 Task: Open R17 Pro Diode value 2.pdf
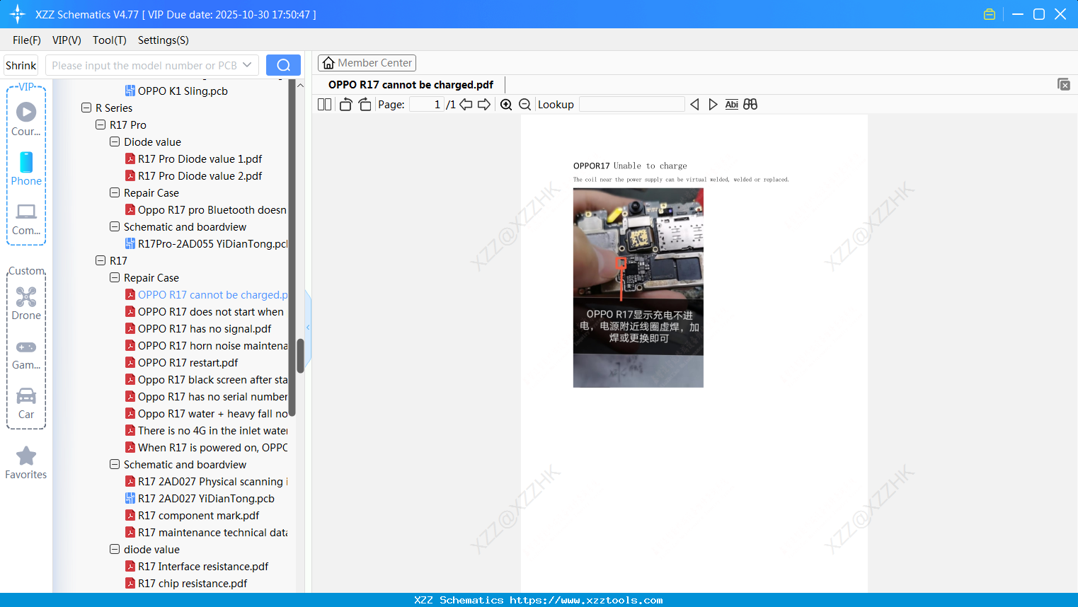coord(200,176)
